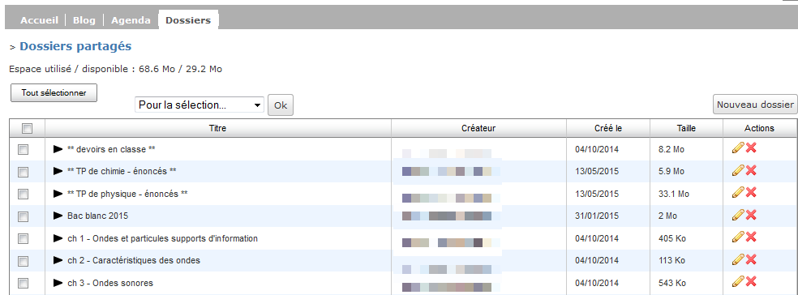Create a folder with 'Nouveau dossier' button

click(x=755, y=105)
